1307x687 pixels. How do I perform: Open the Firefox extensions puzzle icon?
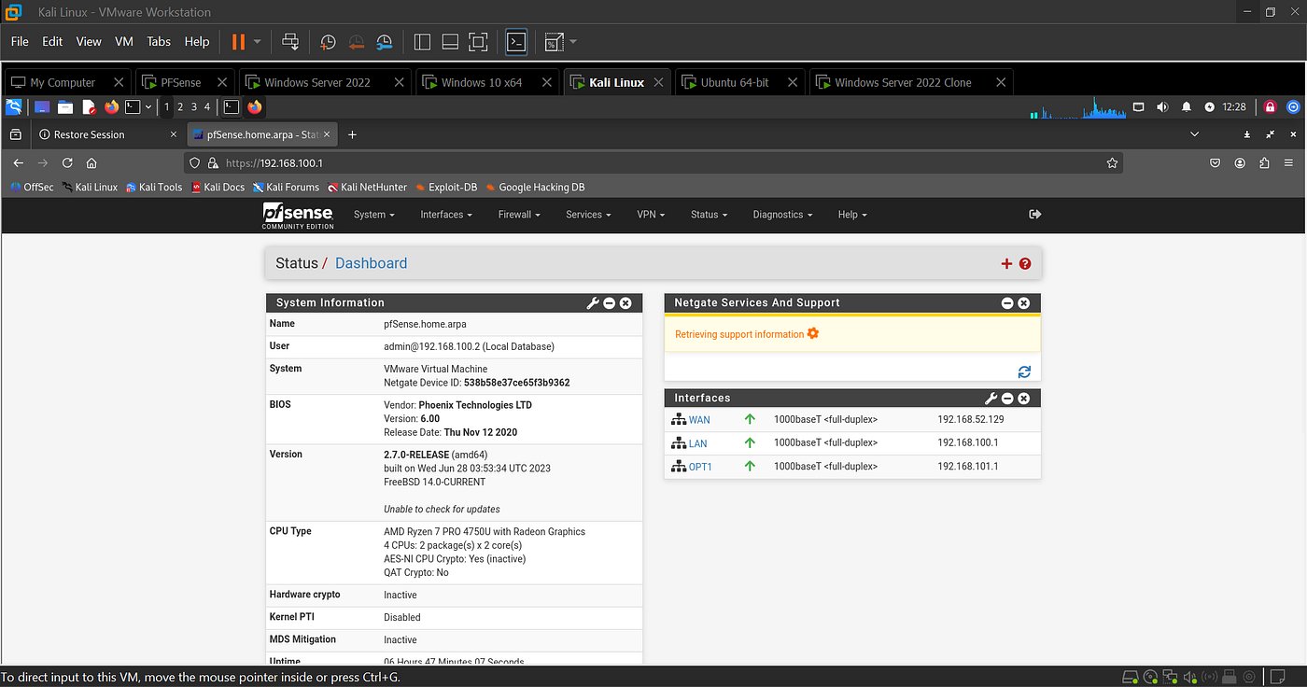pos(1264,162)
